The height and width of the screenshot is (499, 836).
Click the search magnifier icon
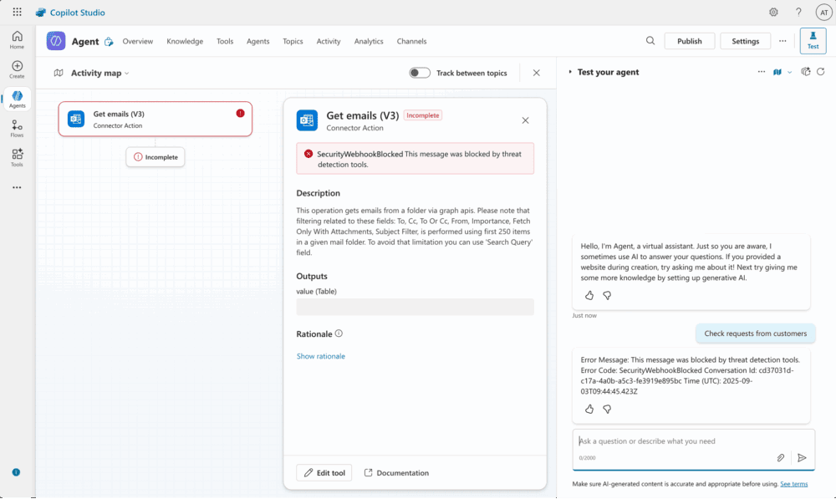click(650, 41)
